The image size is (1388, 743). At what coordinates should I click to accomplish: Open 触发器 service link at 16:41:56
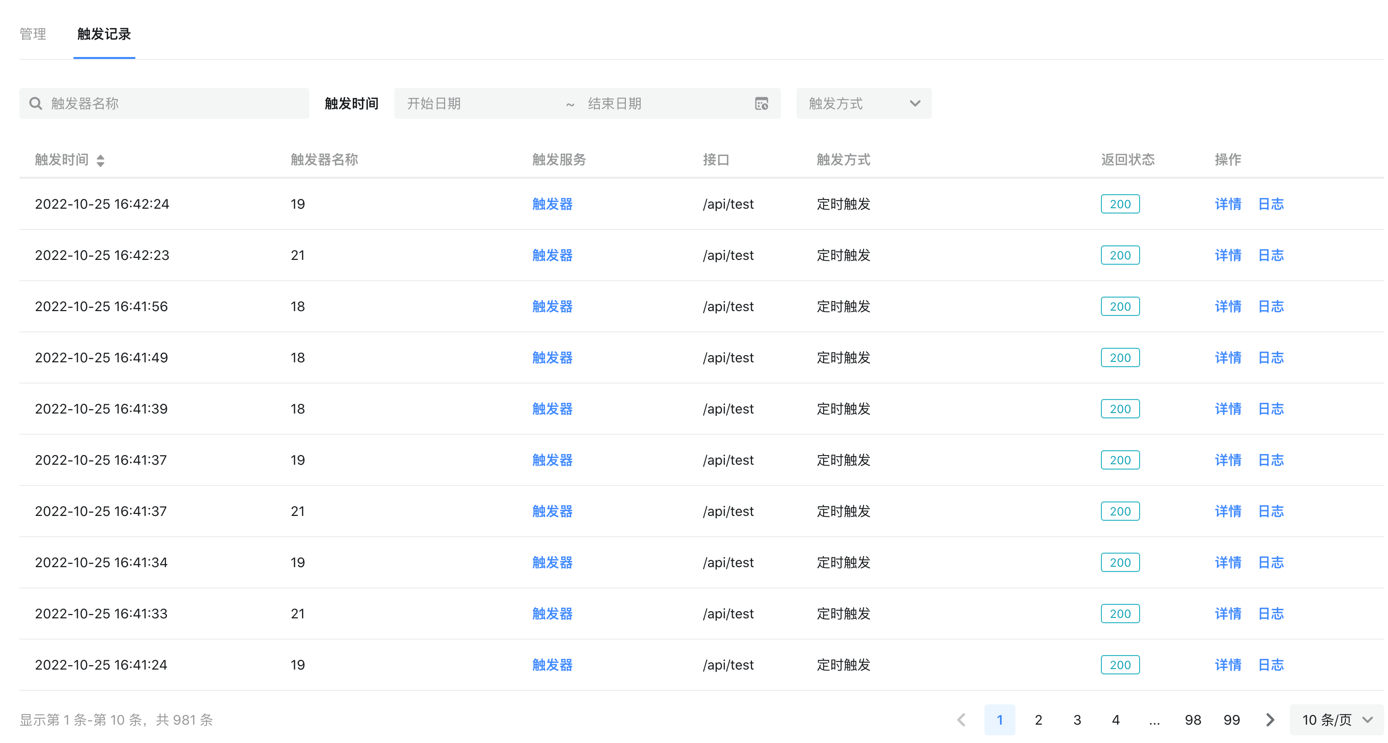[552, 307]
